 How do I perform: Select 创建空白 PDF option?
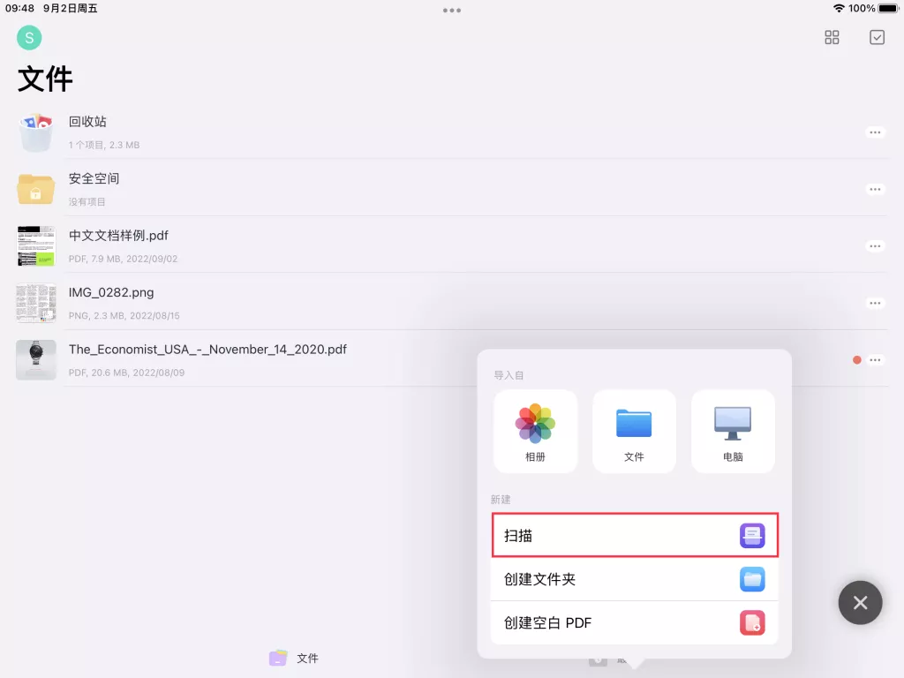[634, 623]
